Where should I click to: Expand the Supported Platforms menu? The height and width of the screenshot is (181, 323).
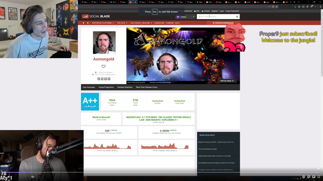click(x=103, y=23)
